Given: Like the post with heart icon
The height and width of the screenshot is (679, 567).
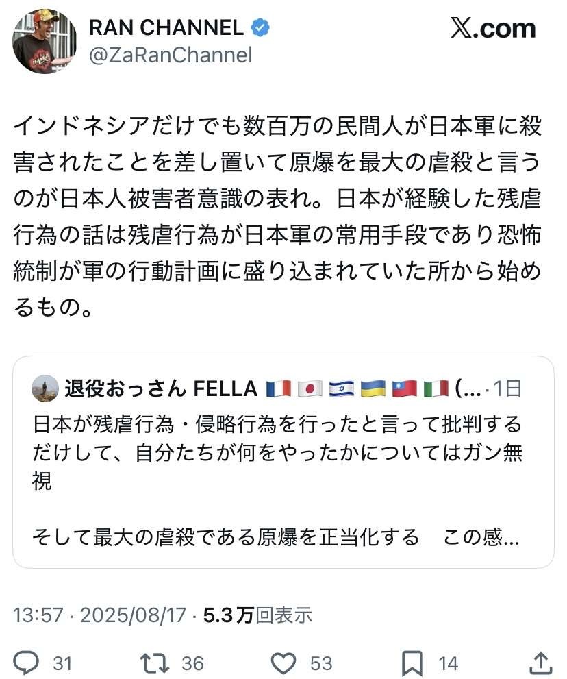Looking at the screenshot, I should 283,663.
